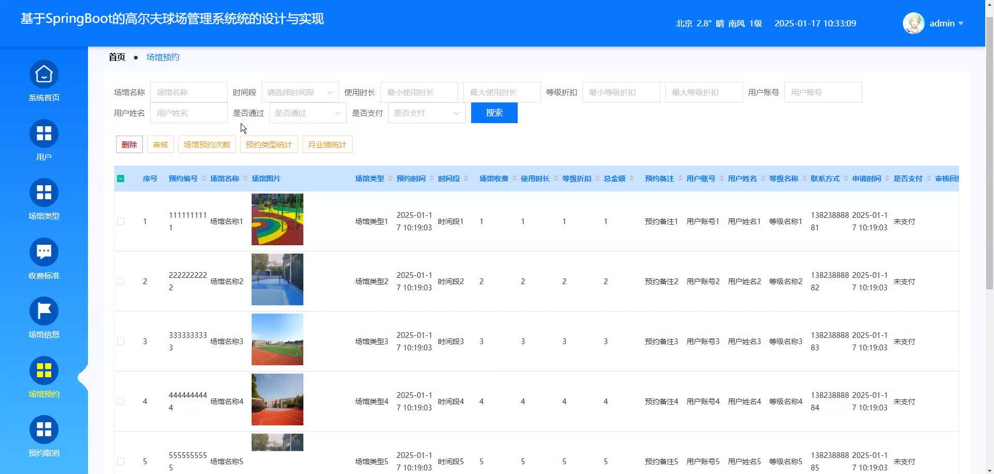Screen dimensions: 994x474
Task: Click the 场馆名称 search input field
Action: (188, 93)
